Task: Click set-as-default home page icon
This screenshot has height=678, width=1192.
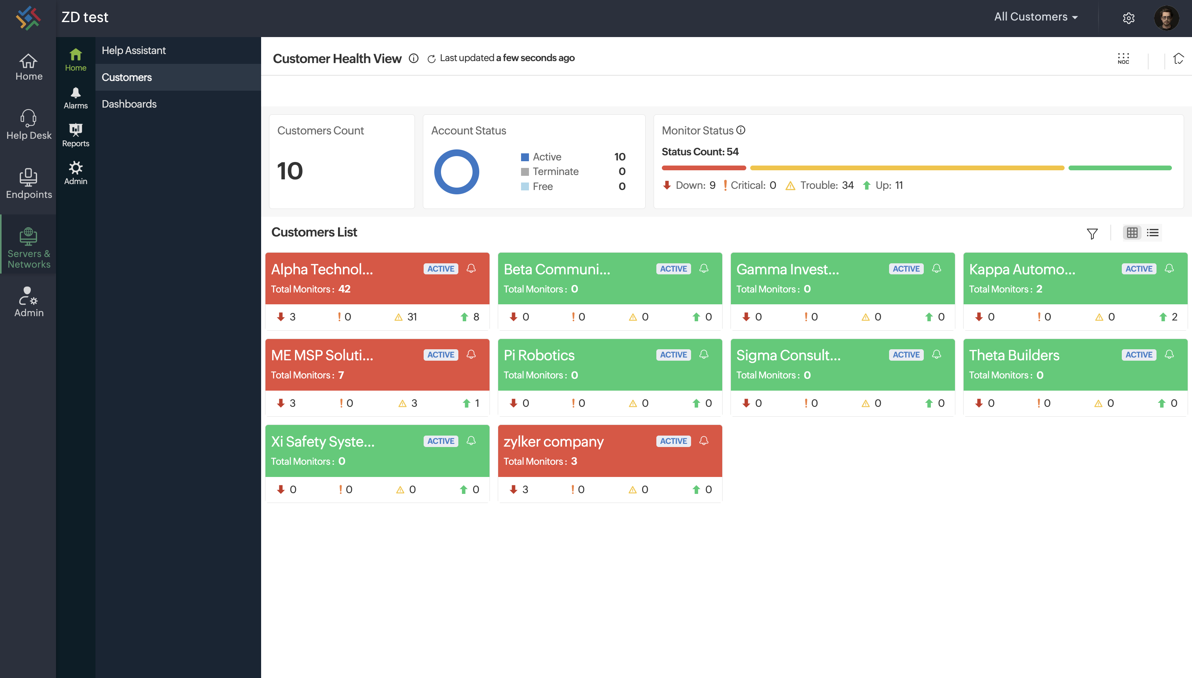Action: [1178, 58]
